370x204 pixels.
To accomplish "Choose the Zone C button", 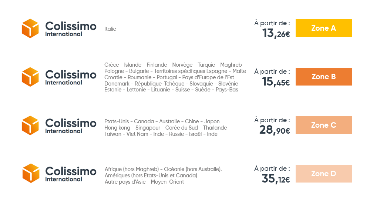I will (324, 125).
